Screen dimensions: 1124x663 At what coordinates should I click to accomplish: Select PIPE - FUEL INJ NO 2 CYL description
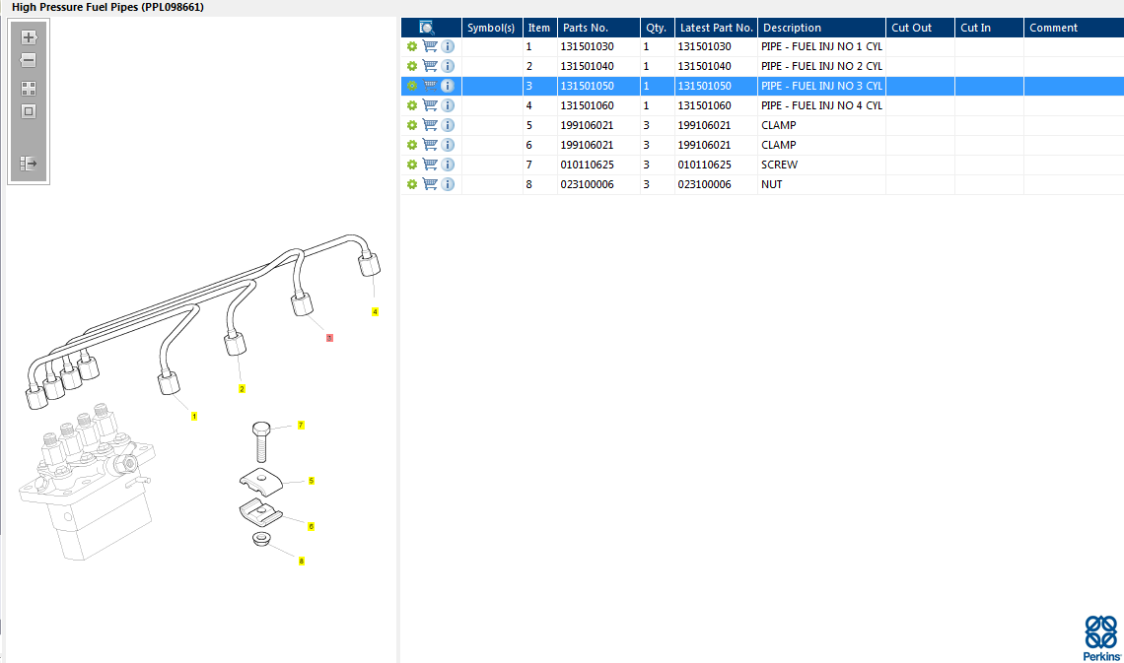821,66
